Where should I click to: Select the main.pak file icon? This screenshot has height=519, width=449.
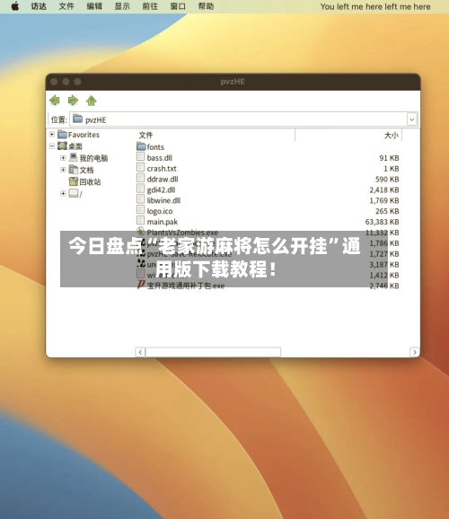(140, 221)
